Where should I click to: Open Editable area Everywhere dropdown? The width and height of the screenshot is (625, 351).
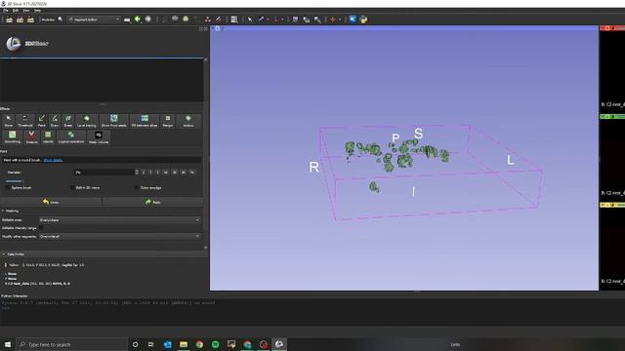119,220
